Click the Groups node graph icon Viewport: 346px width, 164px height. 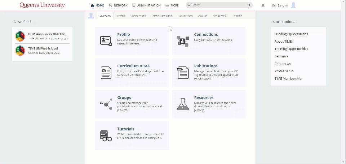coord(106,104)
